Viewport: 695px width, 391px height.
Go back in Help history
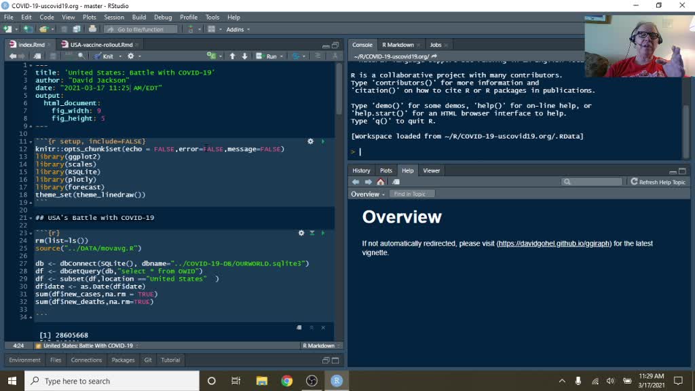click(x=356, y=182)
